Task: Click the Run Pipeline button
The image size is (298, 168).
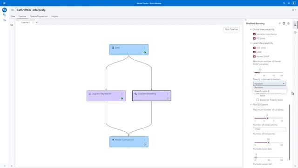Action: point(231,29)
